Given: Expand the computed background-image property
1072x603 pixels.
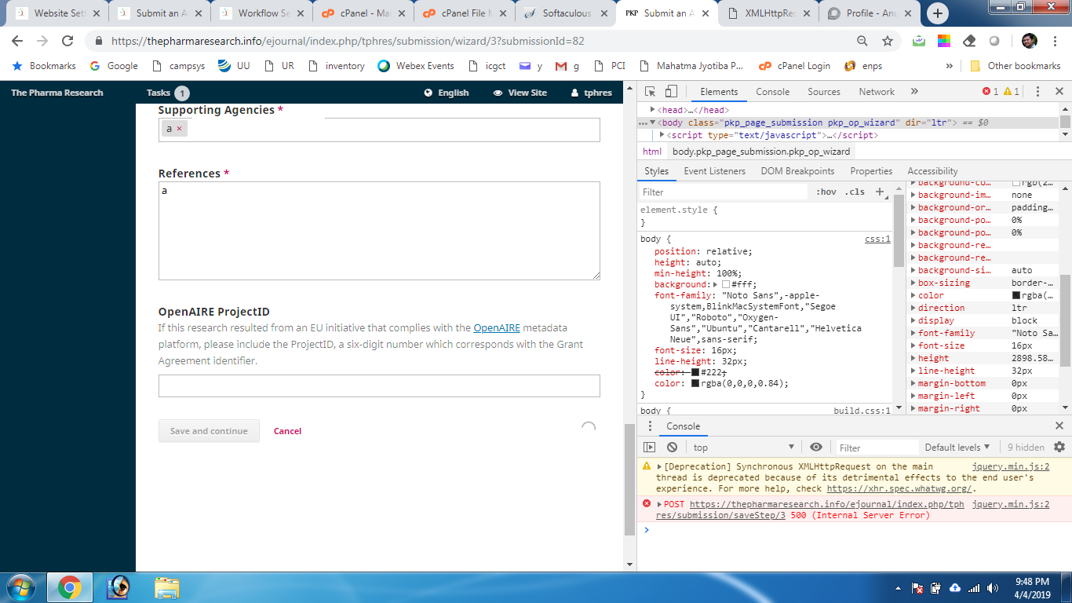Looking at the screenshot, I should click(913, 195).
